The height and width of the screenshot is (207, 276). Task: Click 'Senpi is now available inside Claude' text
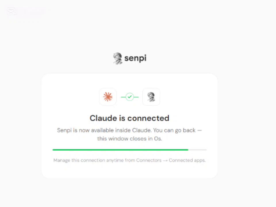pos(104,130)
